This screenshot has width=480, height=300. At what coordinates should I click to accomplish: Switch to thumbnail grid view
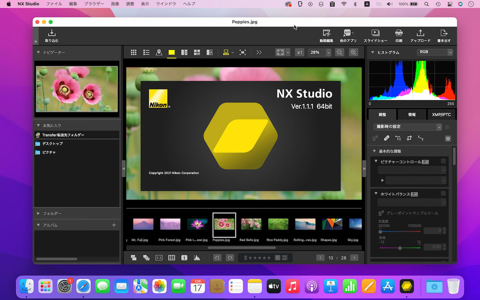tap(133, 52)
